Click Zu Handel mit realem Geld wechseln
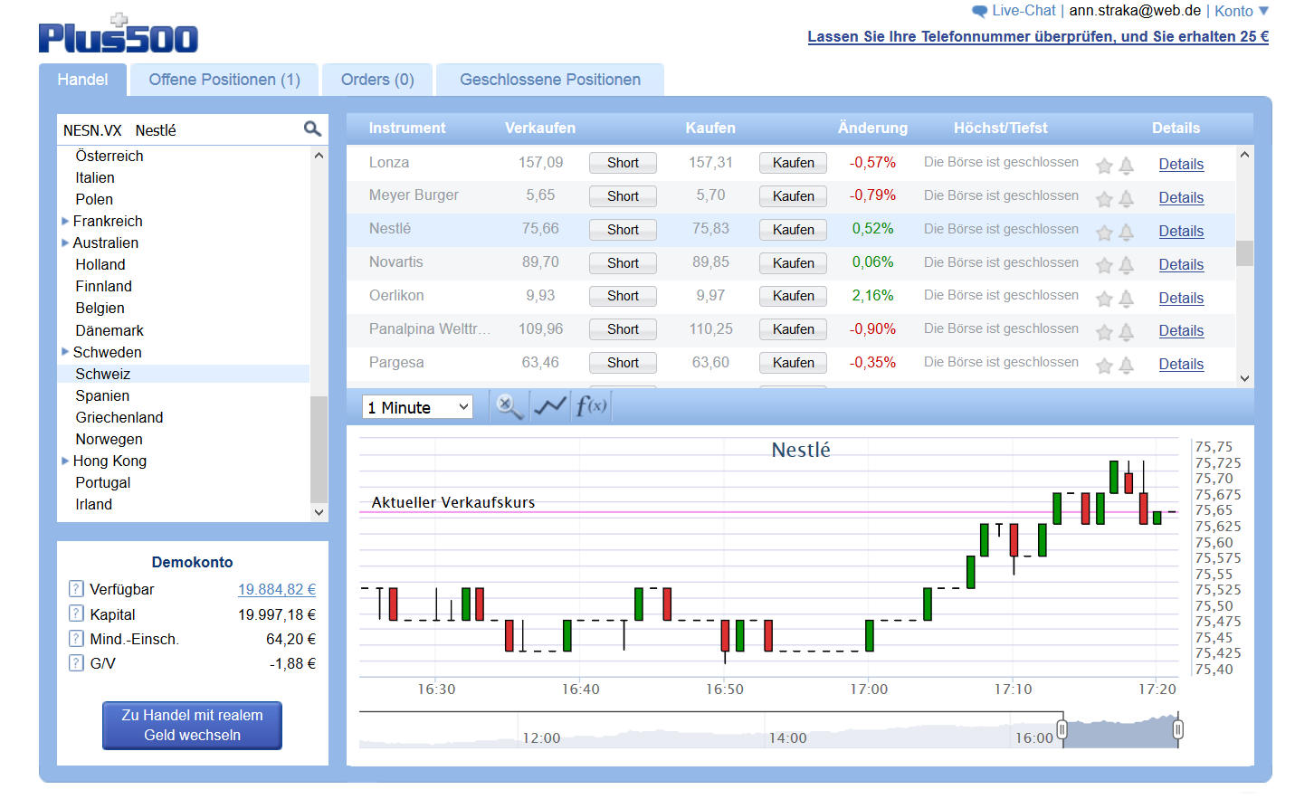The image size is (1295, 799). [192, 726]
